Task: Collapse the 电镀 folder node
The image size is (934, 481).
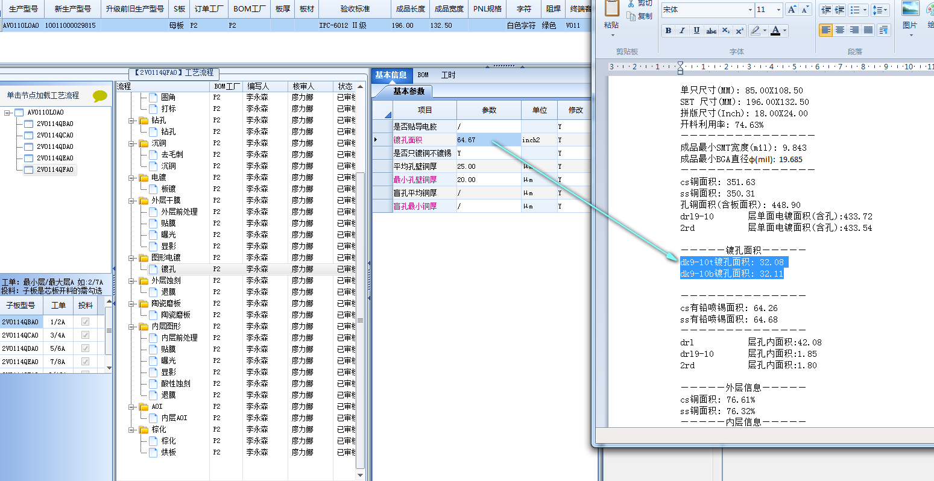Action: click(x=131, y=178)
